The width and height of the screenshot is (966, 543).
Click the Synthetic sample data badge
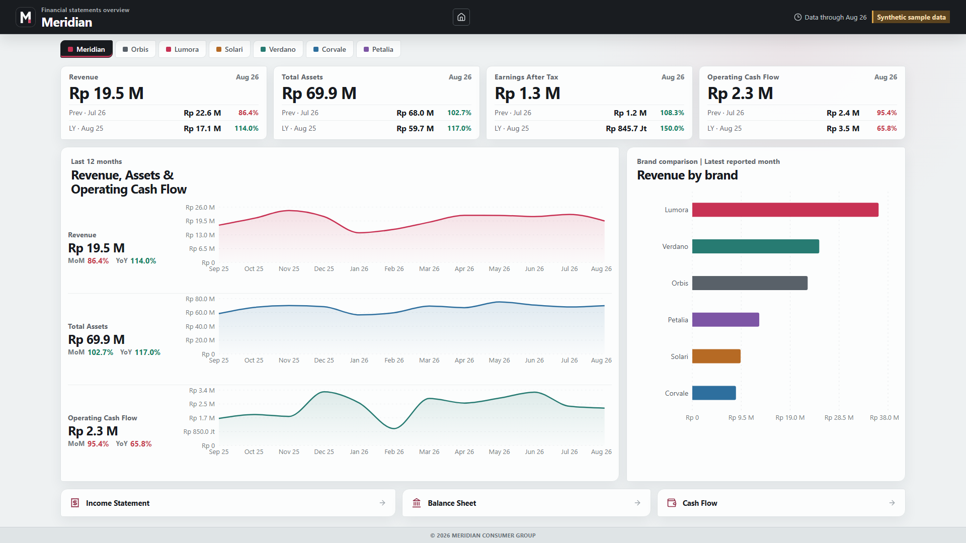pyautogui.click(x=911, y=17)
